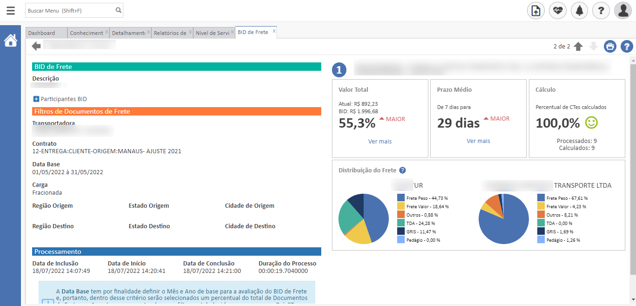Navigate to previous record with up arrow
Screen dimensions: 636x306
[578, 47]
